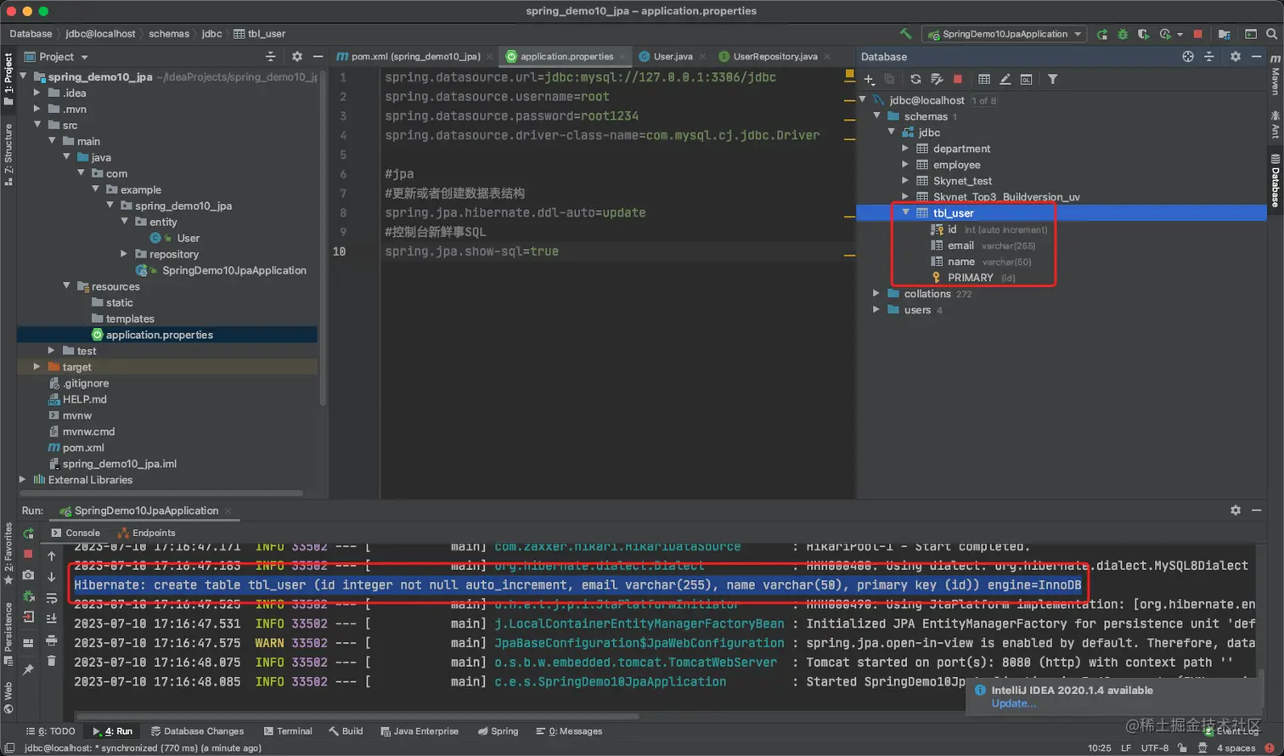Open Run panel settings gear
Screen dimensions: 1284x756
[x=1235, y=510]
